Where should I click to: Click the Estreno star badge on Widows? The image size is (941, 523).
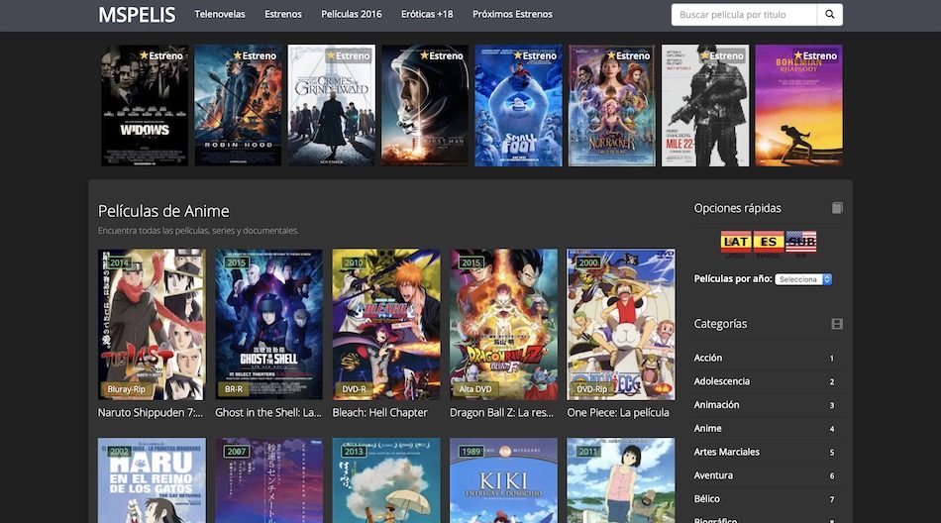(161, 55)
